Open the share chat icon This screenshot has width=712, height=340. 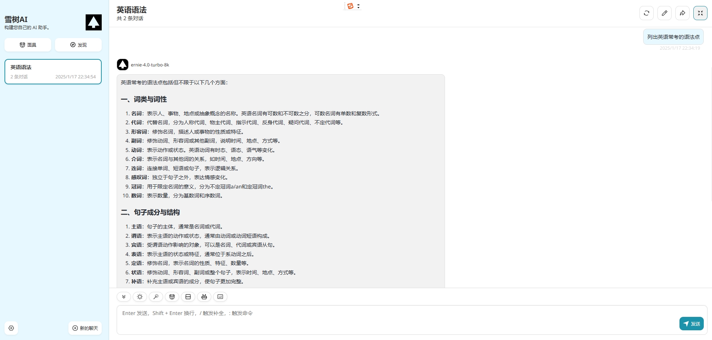682,13
